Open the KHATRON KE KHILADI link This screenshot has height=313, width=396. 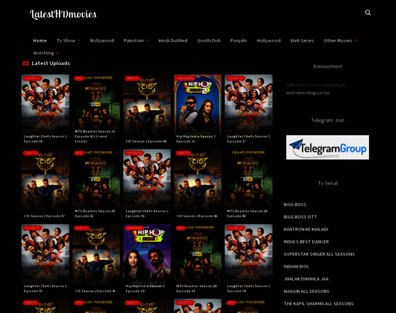306,230
